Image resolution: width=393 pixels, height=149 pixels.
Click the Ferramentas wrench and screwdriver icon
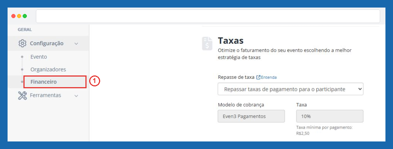click(22, 95)
